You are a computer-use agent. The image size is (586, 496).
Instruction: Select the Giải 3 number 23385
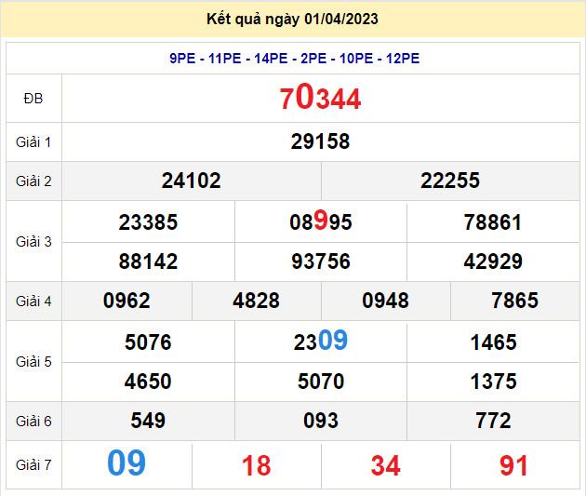[x=148, y=222]
